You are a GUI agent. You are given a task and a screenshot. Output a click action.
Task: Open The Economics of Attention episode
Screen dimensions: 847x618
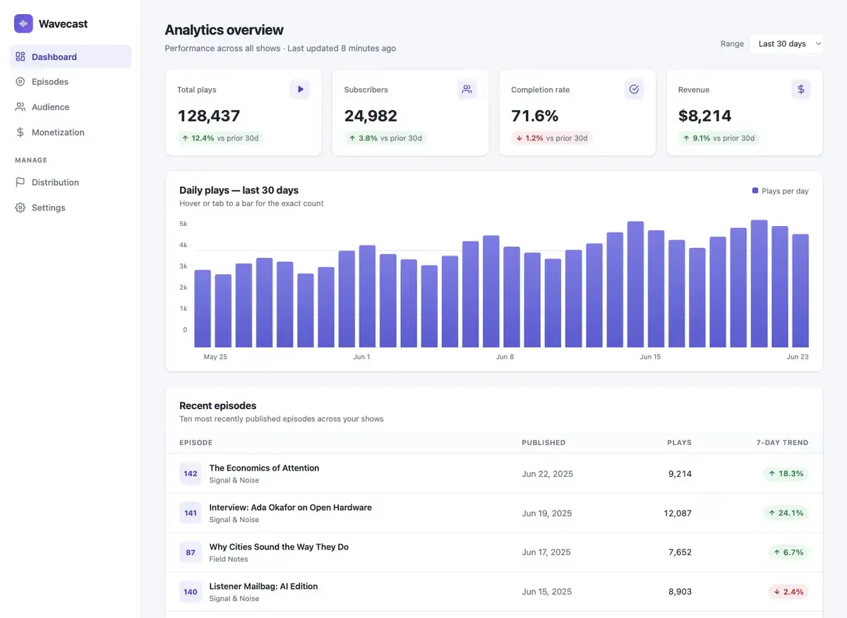264,468
